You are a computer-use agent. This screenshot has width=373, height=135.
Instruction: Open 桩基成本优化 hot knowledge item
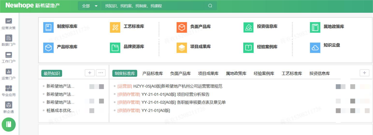[x=60, y=111]
